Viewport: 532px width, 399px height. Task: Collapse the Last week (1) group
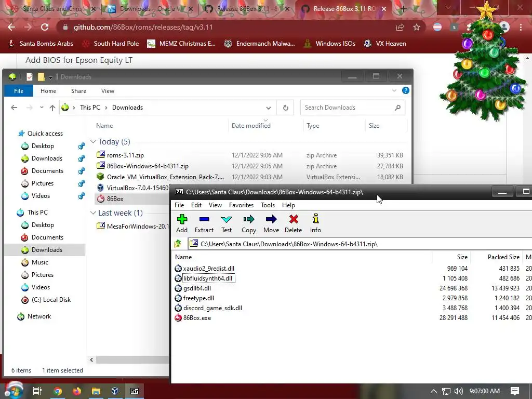click(94, 212)
